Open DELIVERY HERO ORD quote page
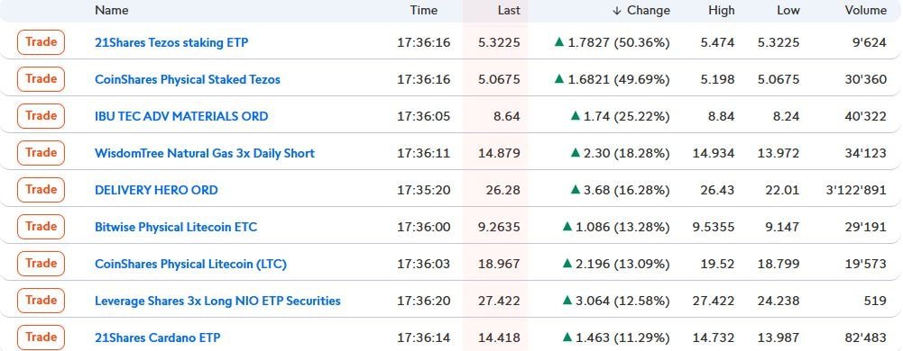This screenshot has height=351, width=903. (x=156, y=190)
